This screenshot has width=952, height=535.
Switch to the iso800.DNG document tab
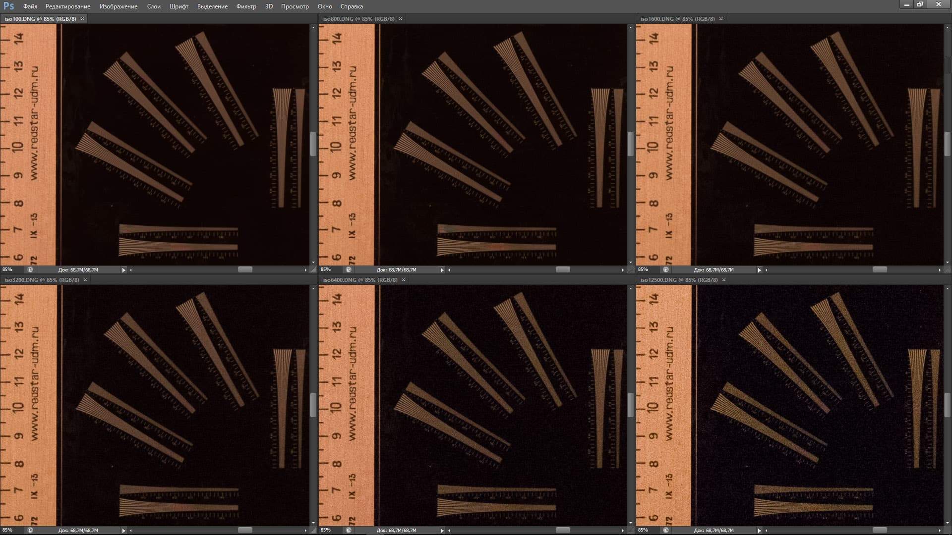(x=358, y=19)
